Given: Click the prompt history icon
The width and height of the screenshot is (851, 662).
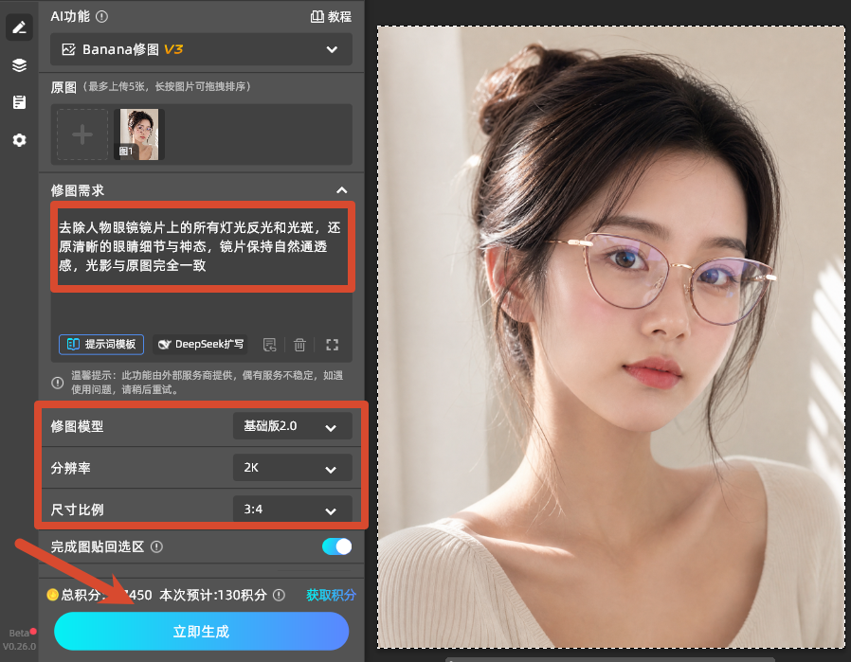Looking at the screenshot, I should [270, 345].
